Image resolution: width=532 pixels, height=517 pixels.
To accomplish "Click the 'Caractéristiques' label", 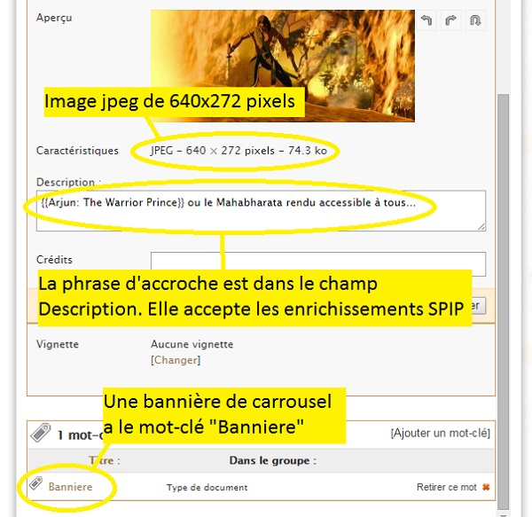I will [77, 151].
